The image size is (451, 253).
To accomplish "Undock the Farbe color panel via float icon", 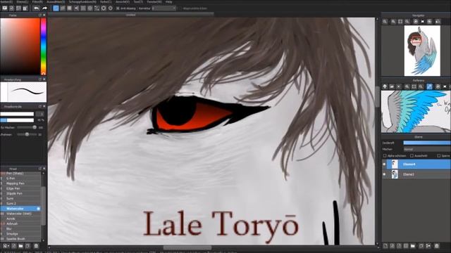I will [x=40, y=15].
